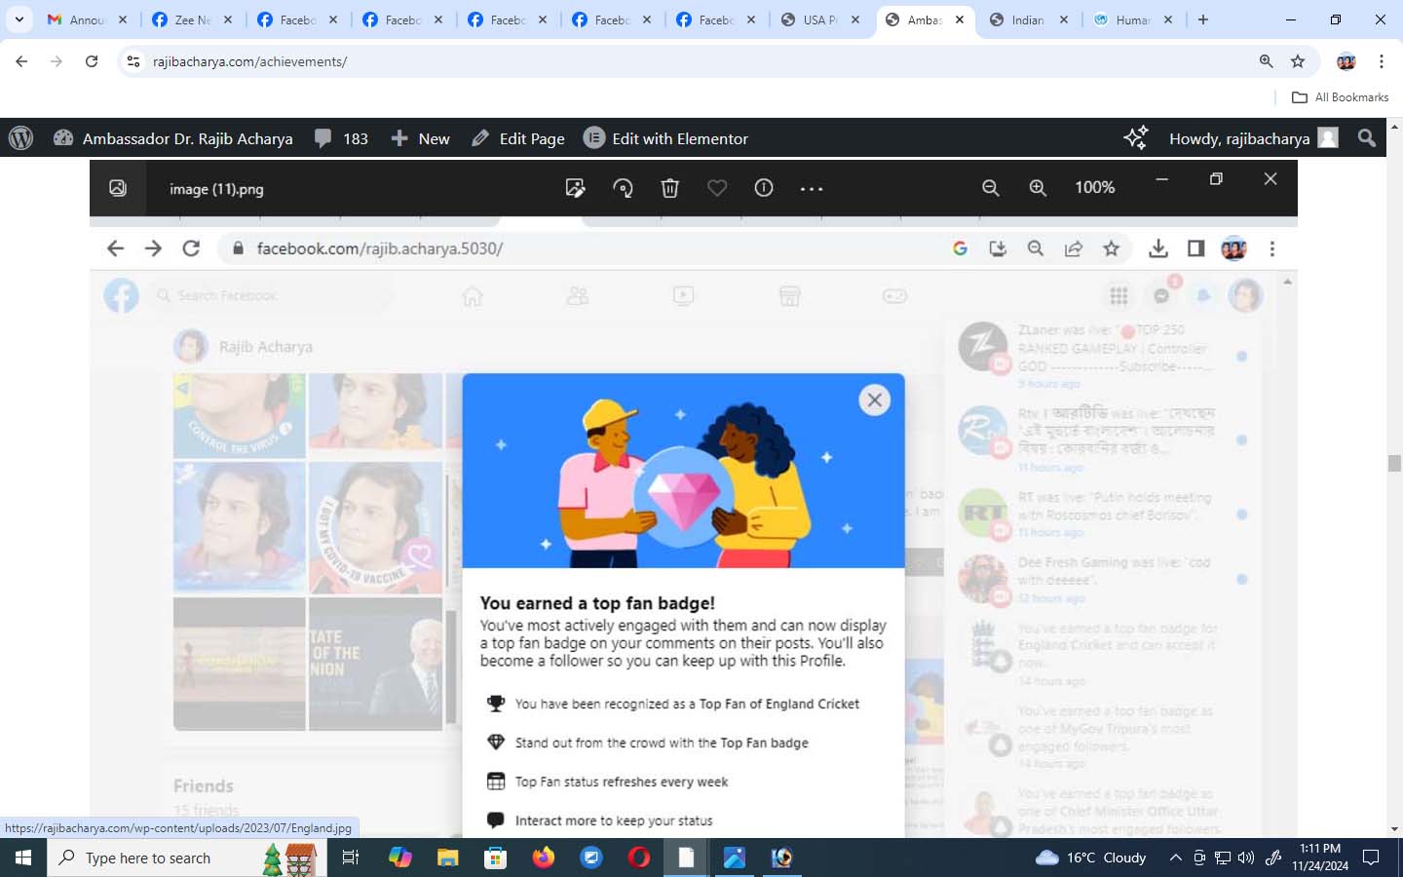
Task: Open All Bookmarks folder
Action: (1340, 97)
